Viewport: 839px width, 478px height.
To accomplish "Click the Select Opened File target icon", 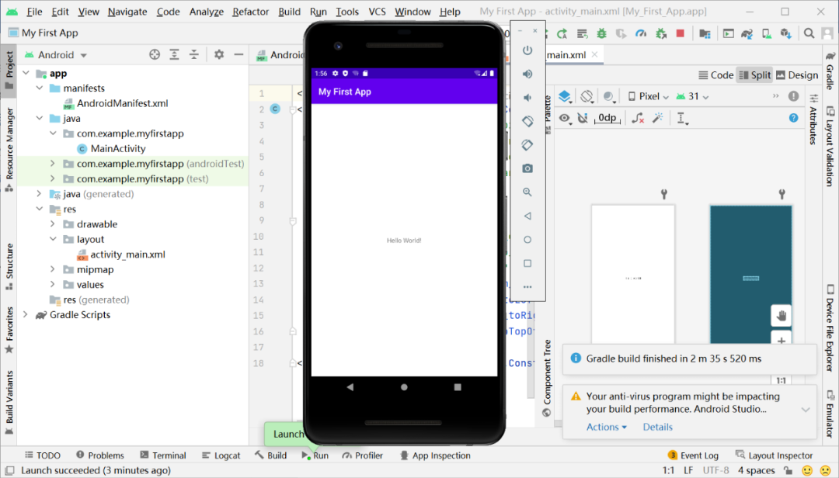I will (155, 54).
